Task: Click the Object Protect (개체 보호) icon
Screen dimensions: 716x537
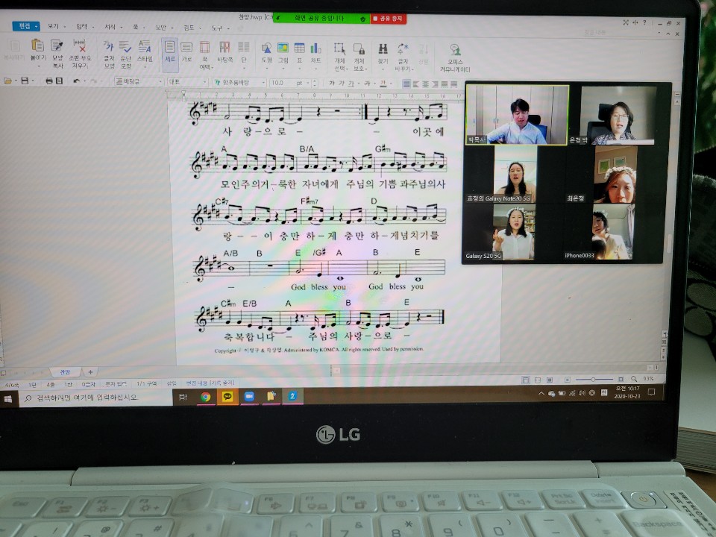Action: pyautogui.click(x=359, y=48)
